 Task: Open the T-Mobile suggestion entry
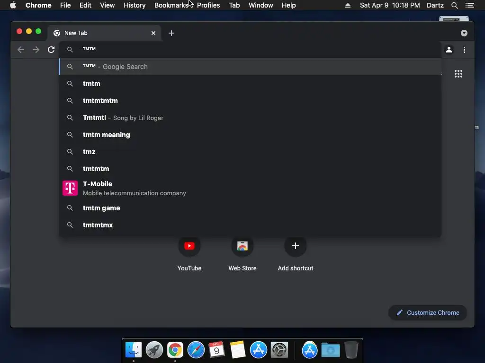point(250,188)
